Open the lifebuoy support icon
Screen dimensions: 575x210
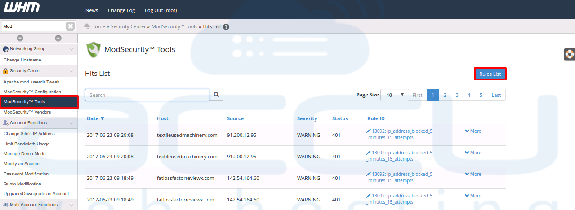[x=570, y=54]
